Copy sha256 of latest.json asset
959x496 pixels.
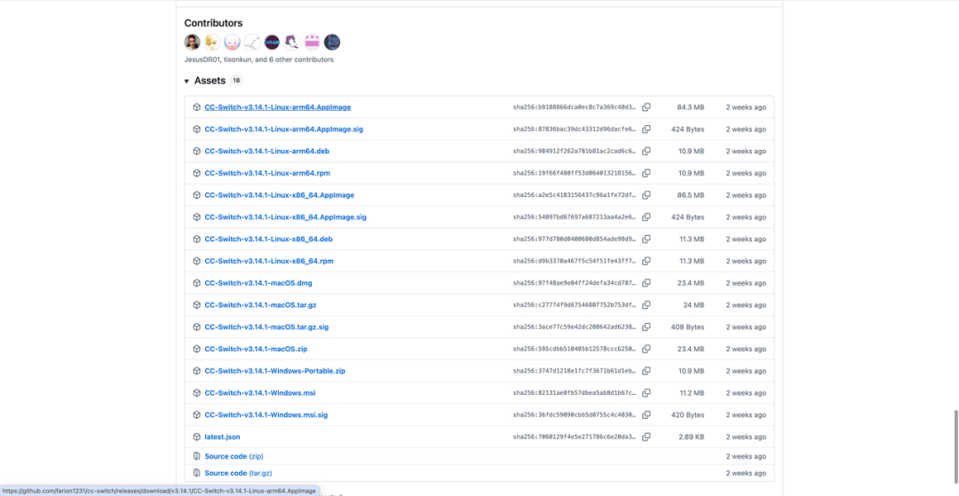point(646,437)
